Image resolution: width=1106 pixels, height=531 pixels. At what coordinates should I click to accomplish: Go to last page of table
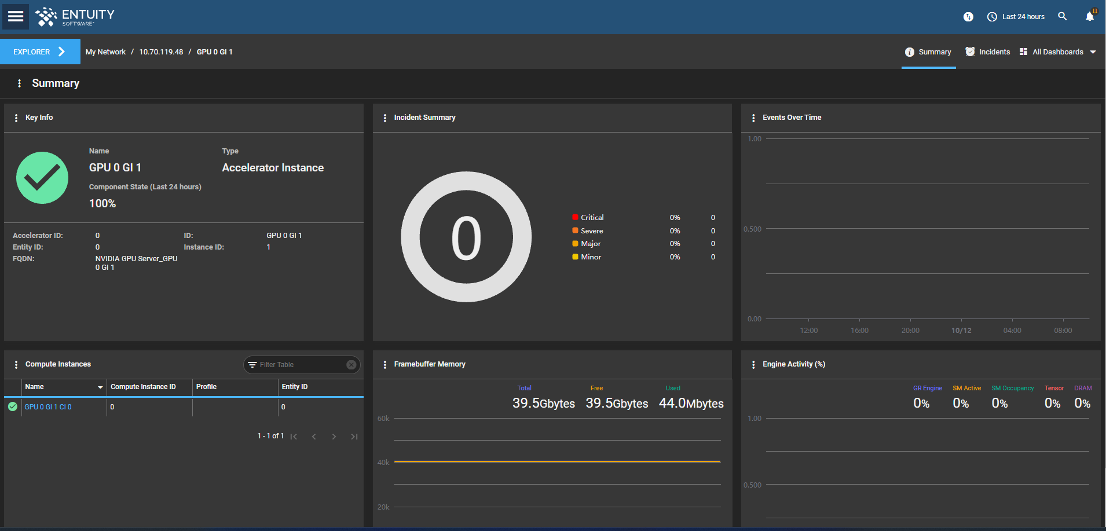pos(354,437)
